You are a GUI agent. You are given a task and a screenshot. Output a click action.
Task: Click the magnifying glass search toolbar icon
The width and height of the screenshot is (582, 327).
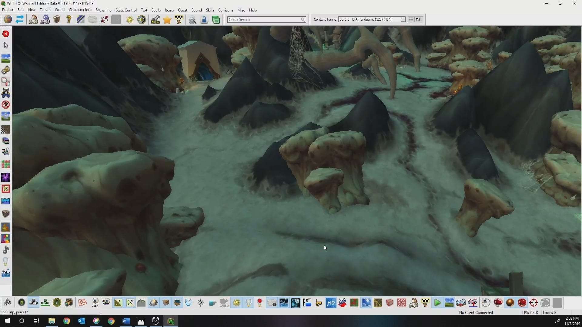[x=192, y=20]
